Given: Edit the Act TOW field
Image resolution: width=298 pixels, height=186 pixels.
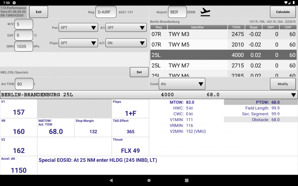Looking at the screenshot, I should click(x=24, y=84).
